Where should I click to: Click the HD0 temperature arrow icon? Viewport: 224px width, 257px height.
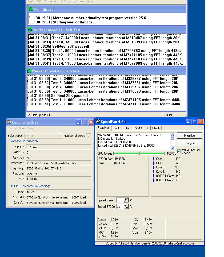pyautogui.click(x=154, y=163)
